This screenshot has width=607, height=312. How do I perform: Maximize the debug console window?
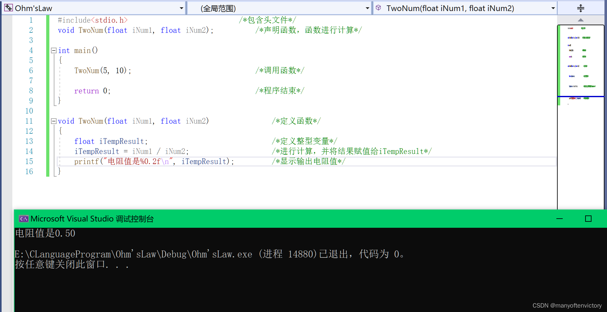pos(588,219)
